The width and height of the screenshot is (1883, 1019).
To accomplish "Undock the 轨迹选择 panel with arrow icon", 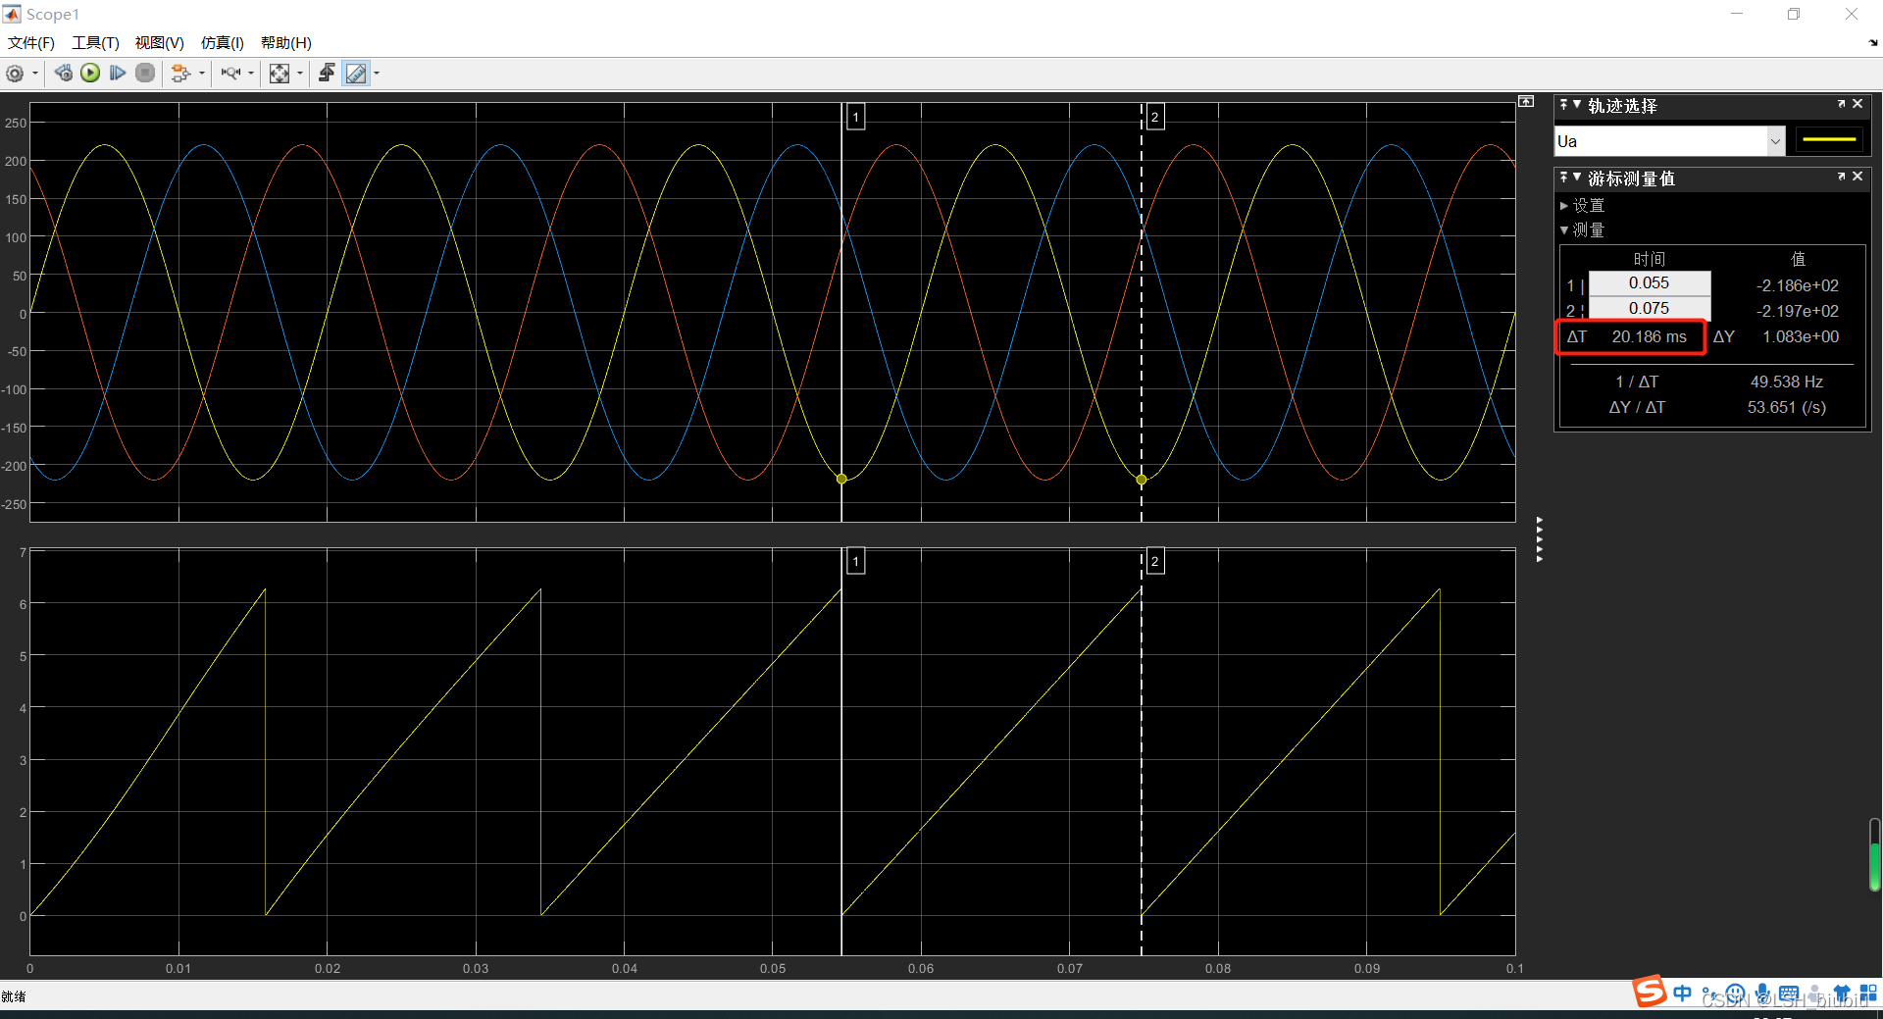I will (1841, 104).
